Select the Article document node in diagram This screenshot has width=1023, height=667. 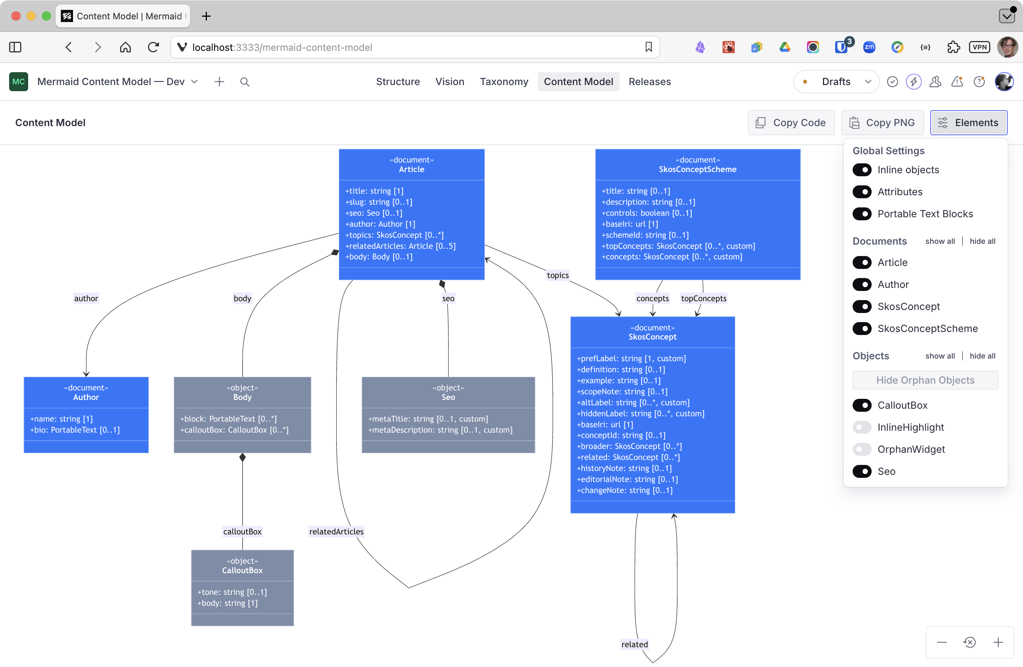411,214
